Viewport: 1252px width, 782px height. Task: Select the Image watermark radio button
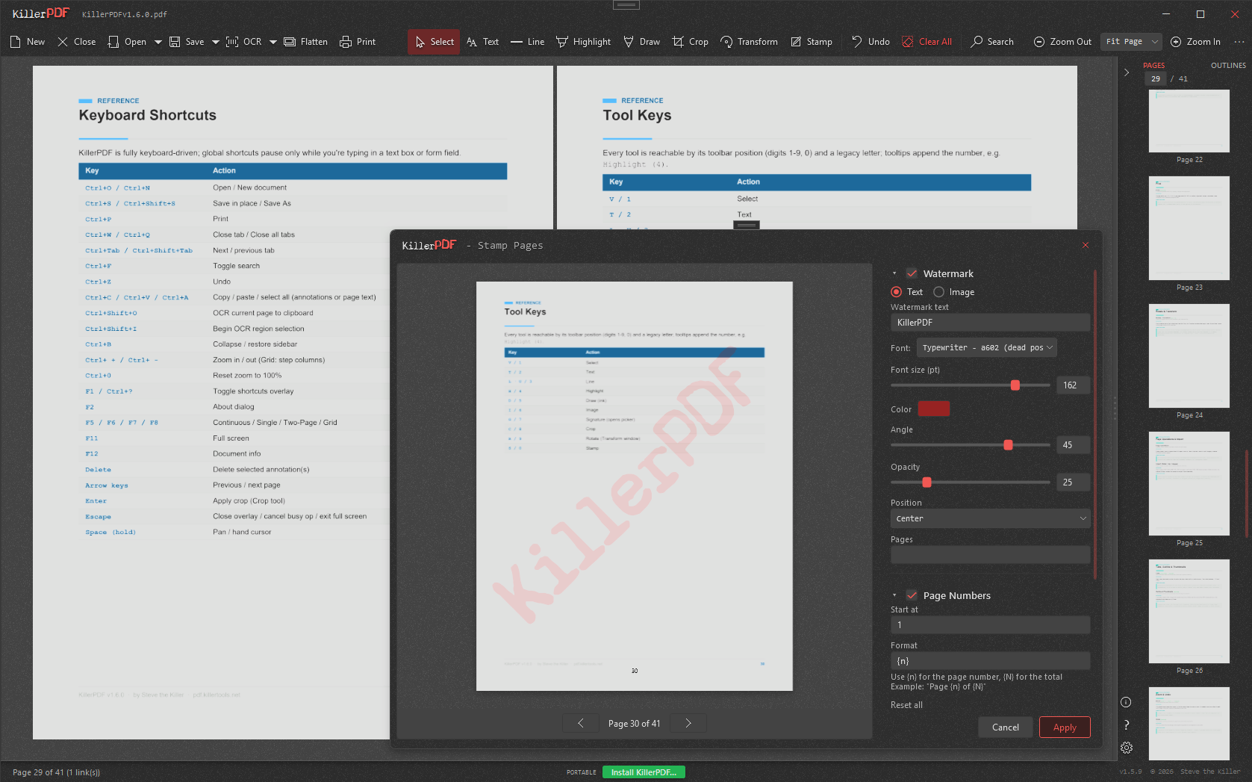pyautogui.click(x=938, y=292)
